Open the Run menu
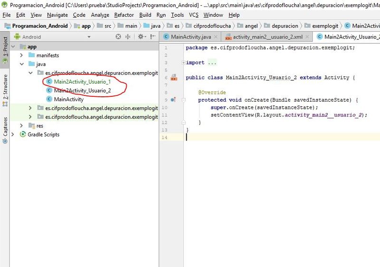The height and width of the screenshot is (267, 380). click(161, 15)
